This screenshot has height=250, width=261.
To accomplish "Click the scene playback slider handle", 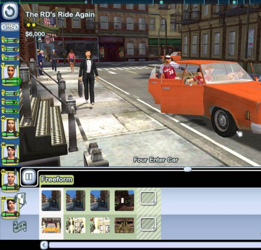I will tap(188, 169).
